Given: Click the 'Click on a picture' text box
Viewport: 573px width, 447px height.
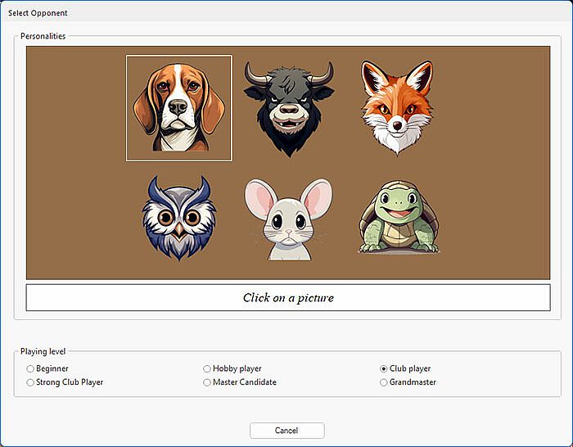Looking at the screenshot, I should (288, 298).
